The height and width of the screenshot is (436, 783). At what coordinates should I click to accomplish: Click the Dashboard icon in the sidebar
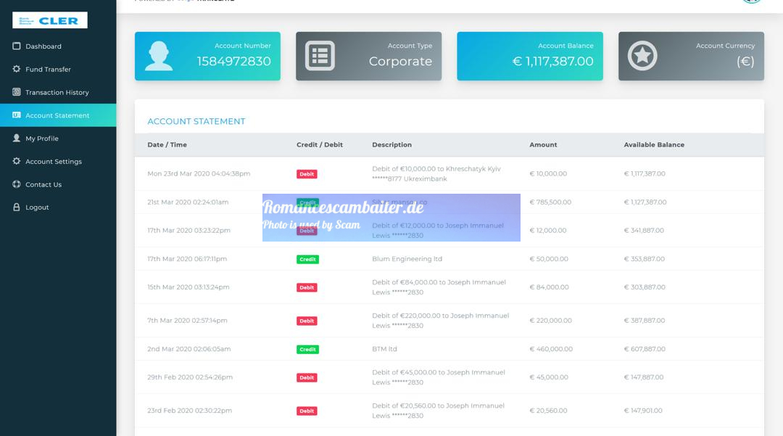(17, 46)
